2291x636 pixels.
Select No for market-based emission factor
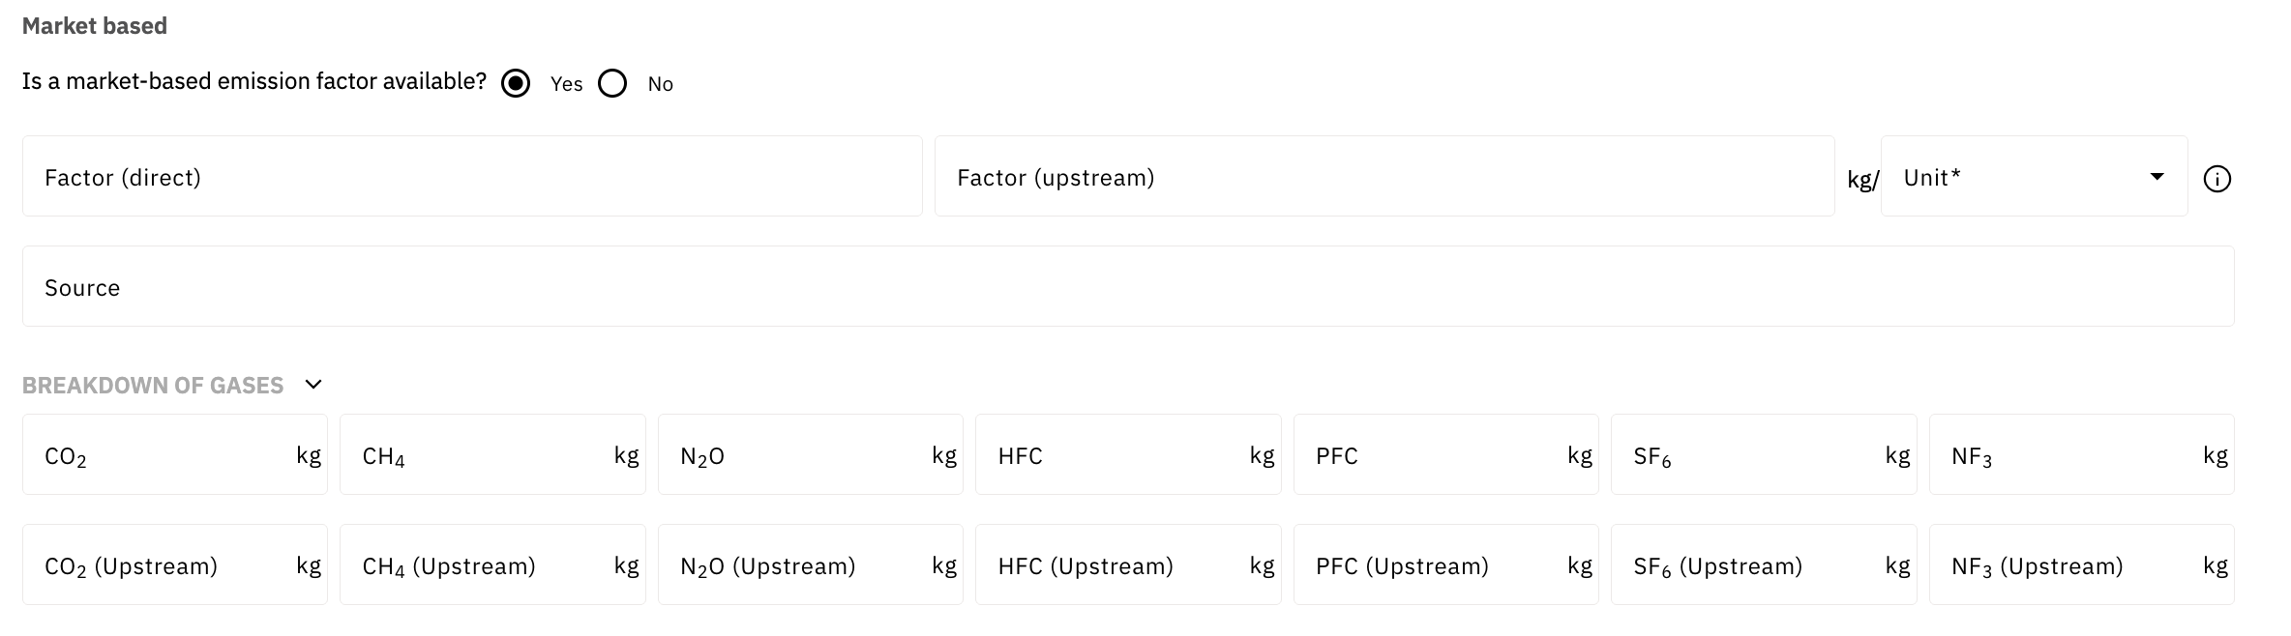click(612, 84)
